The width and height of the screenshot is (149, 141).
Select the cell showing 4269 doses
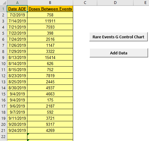coord(50,130)
